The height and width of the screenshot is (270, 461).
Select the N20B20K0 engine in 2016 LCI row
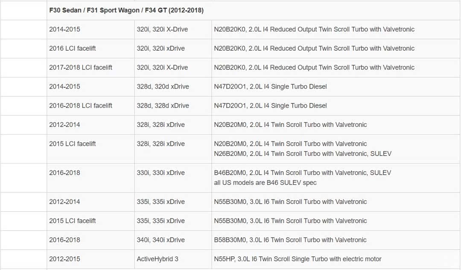coord(314,49)
